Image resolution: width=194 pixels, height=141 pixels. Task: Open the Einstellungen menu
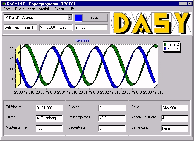tap(25, 9)
